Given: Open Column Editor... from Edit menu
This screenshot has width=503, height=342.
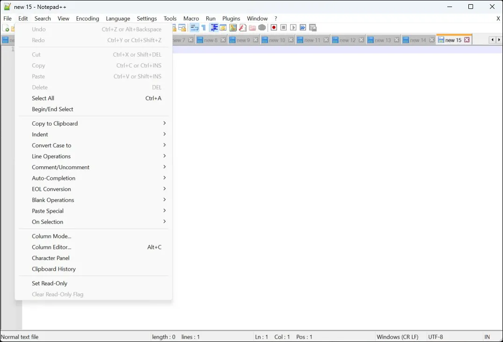Looking at the screenshot, I should click(x=51, y=247).
